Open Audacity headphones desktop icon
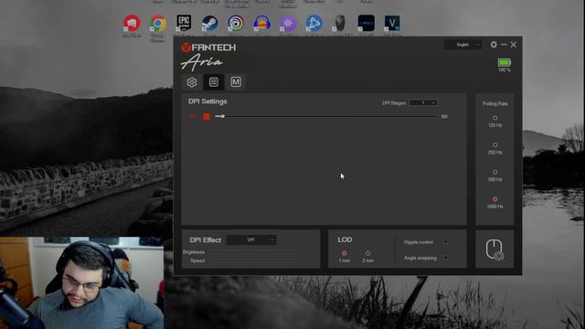 (x=262, y=23)
